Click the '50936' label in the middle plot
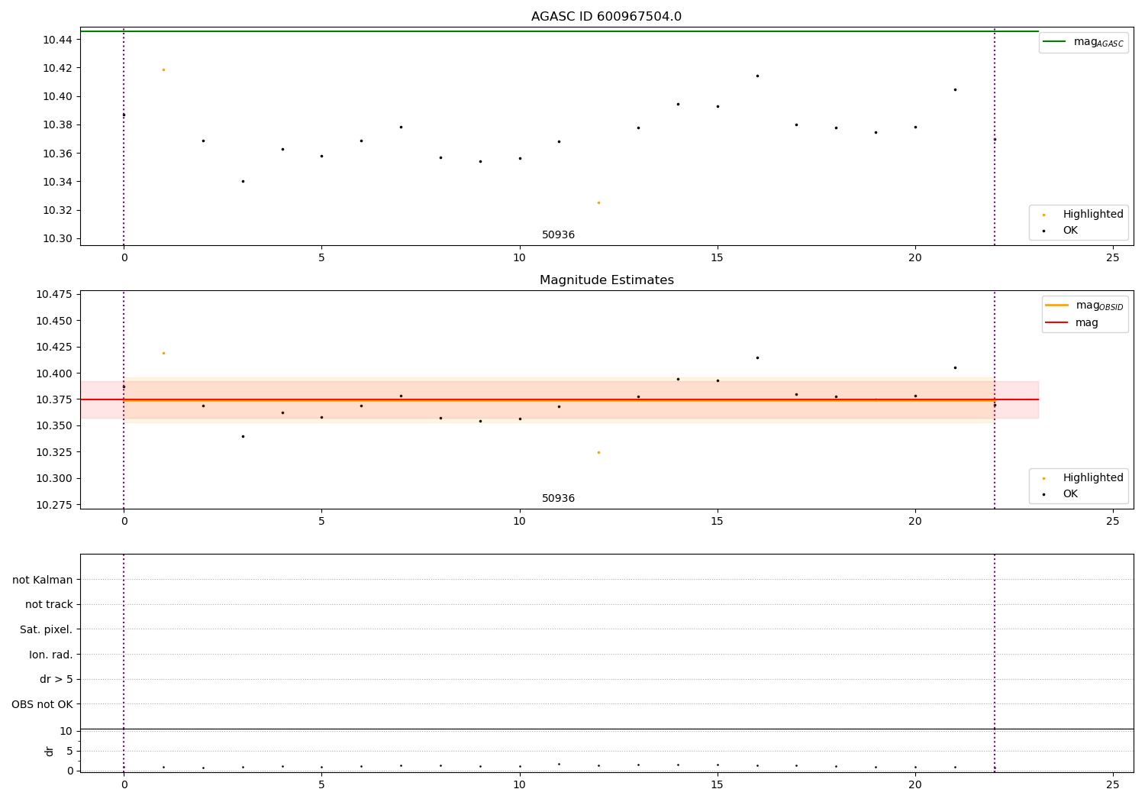1145x802 pixels. (x=558, y=498)
